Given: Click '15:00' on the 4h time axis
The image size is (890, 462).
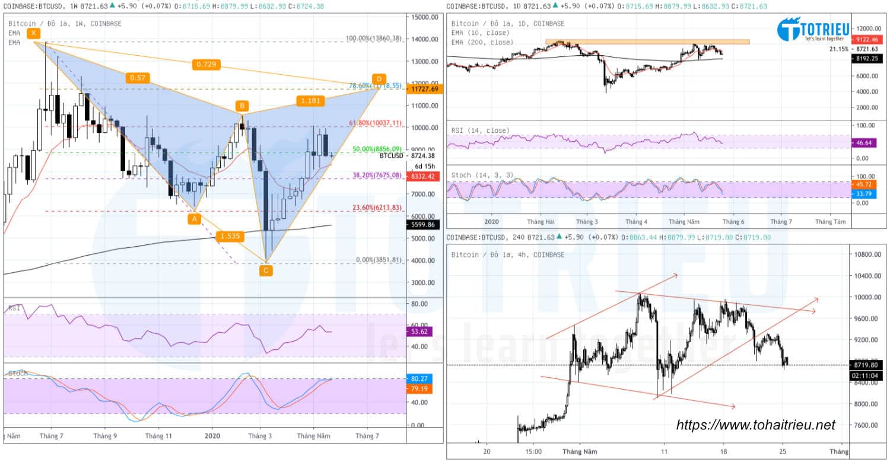Looking at the screenshot, I should coord(533,451).
